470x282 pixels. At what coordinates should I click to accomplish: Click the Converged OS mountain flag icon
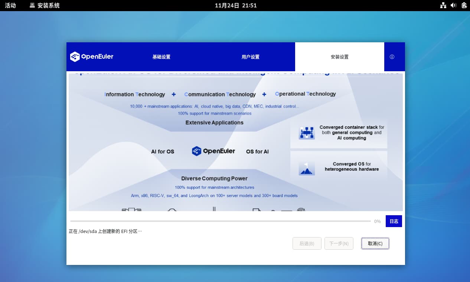coord(307,169)
